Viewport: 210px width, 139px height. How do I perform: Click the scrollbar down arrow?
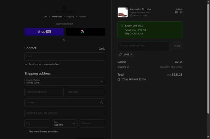pyautogui.click(x=208, y=137)
